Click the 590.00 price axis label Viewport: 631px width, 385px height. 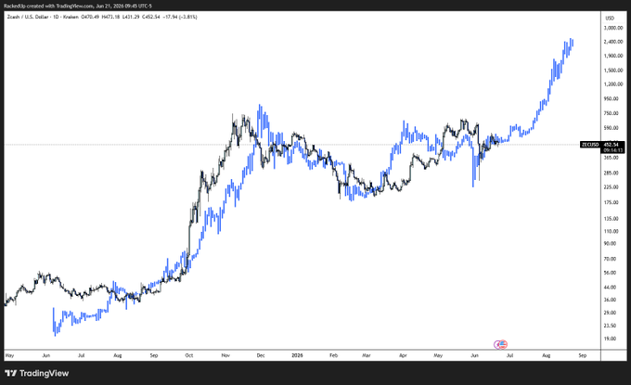(612, 128)
